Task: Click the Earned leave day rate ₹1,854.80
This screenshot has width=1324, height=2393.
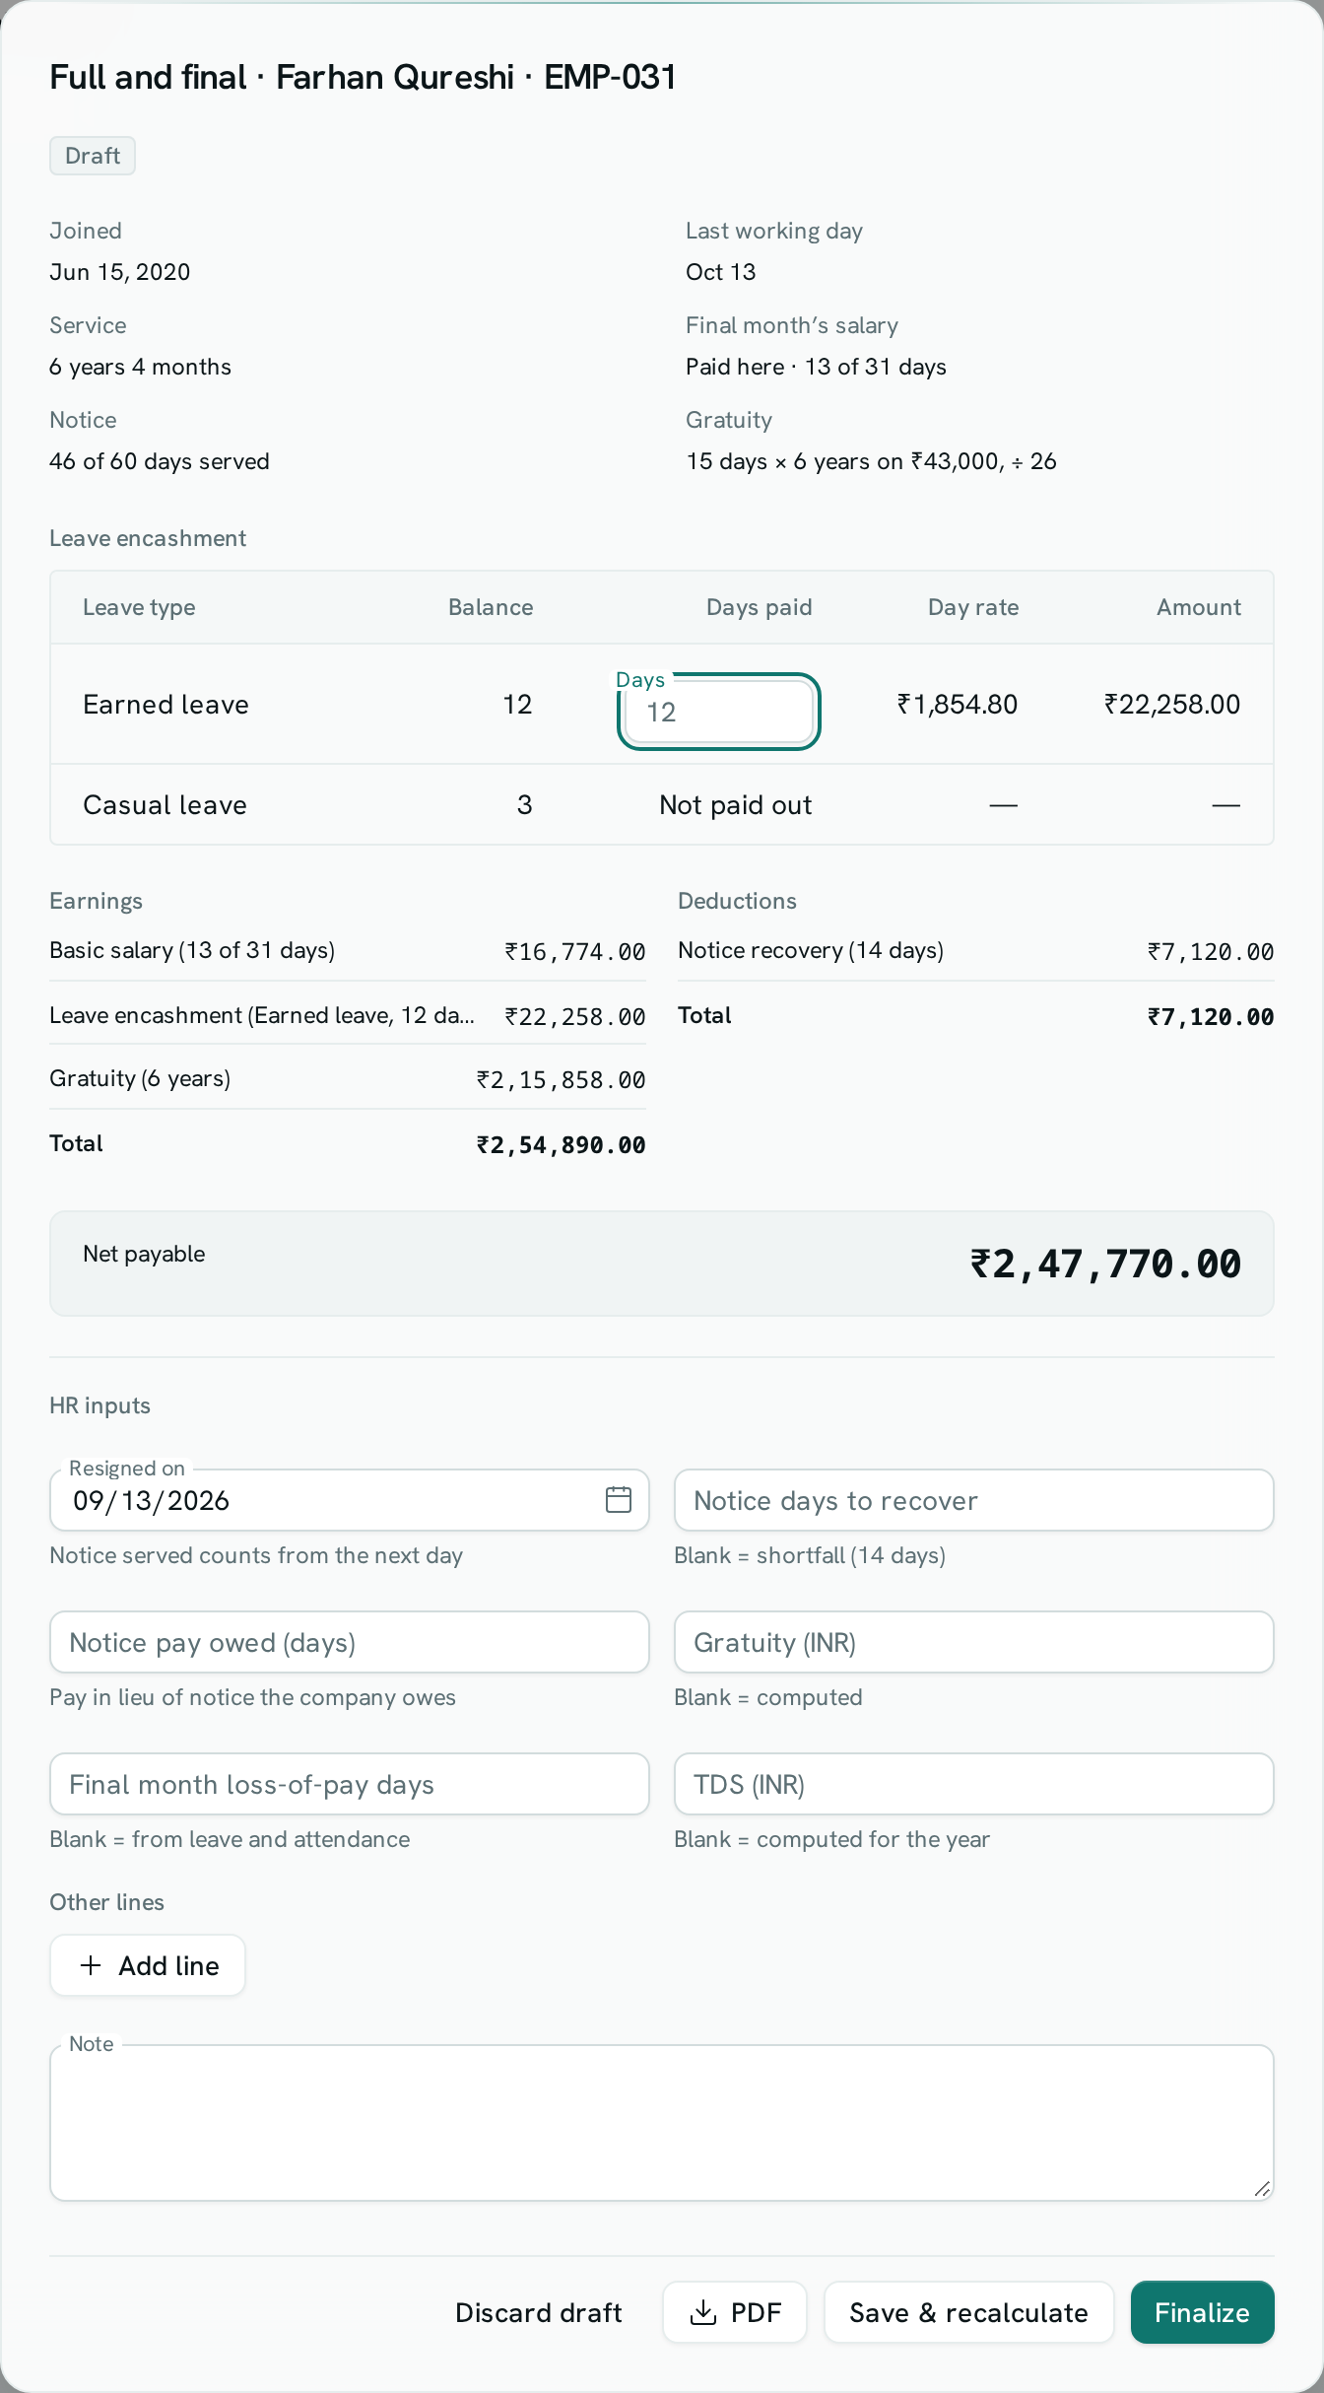Action: coord(957,704)
